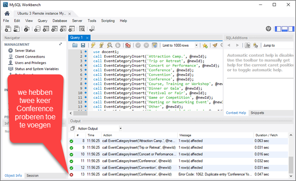
Task: Toggle the bottom output panel
Action: coord(285,29)
